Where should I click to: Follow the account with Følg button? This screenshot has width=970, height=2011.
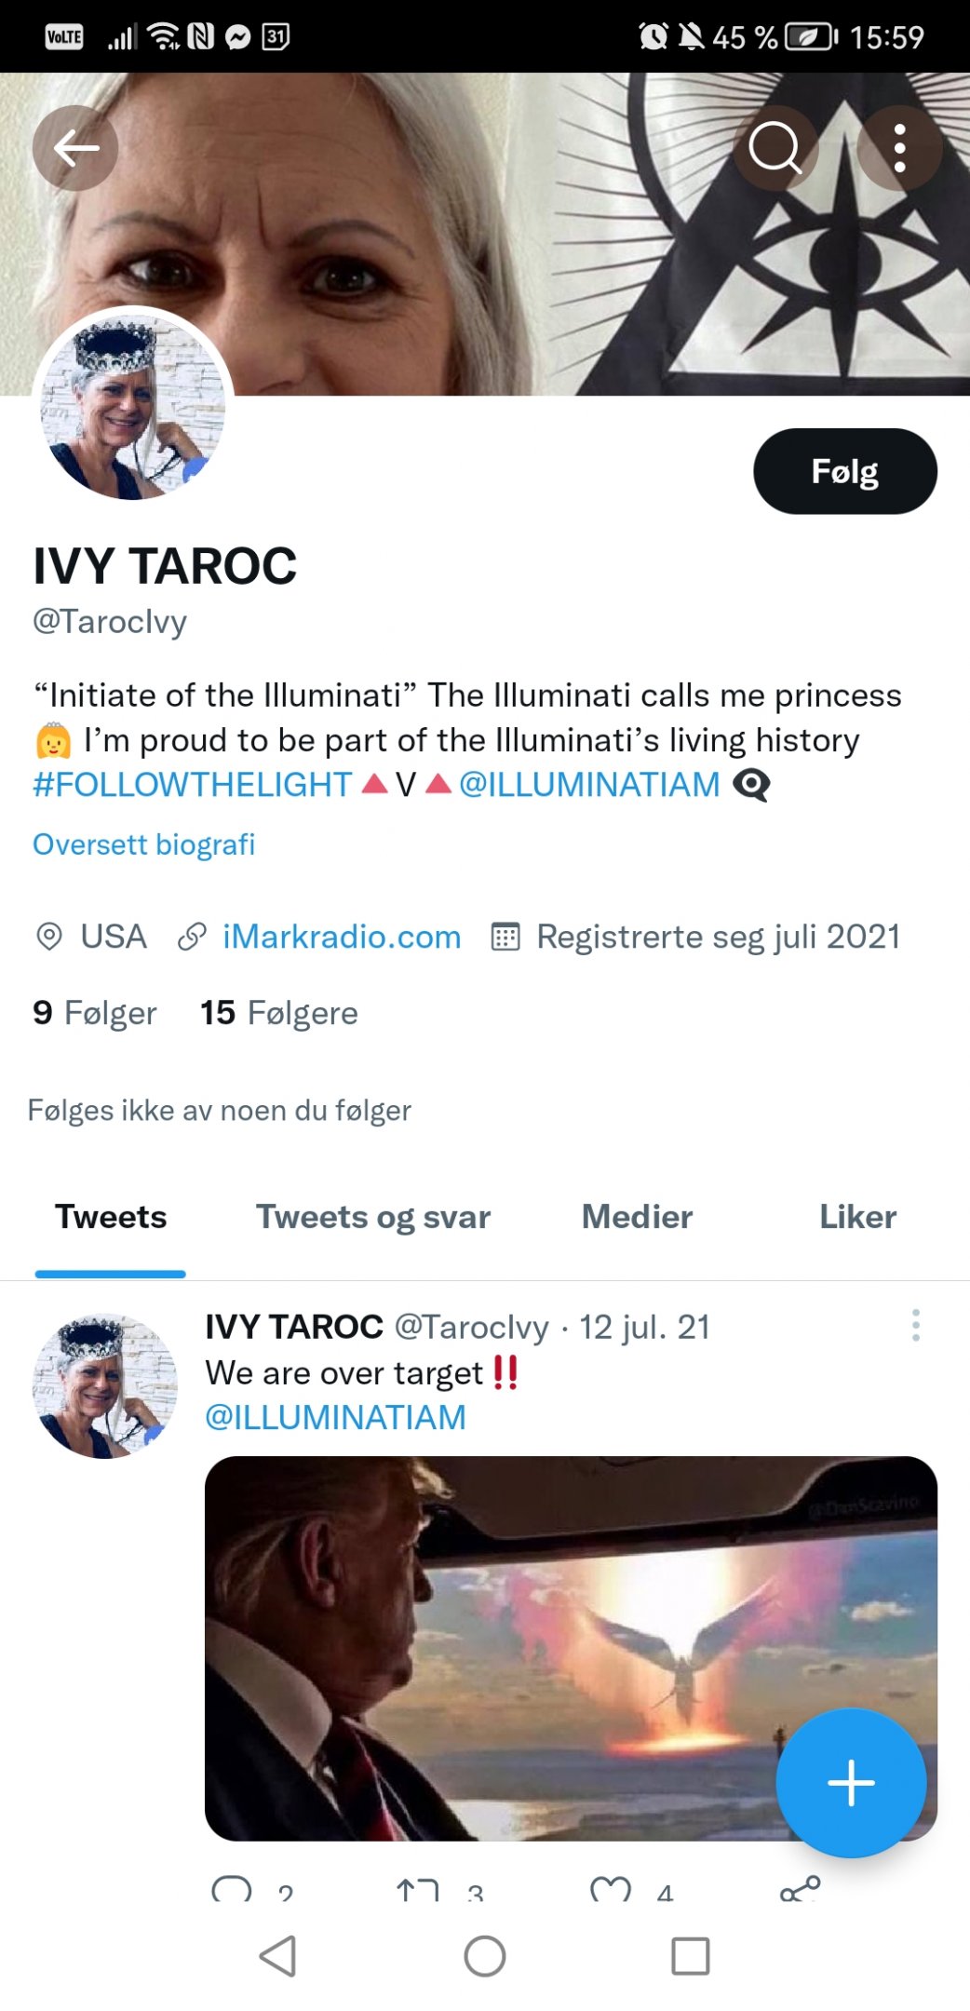[845, 471]
